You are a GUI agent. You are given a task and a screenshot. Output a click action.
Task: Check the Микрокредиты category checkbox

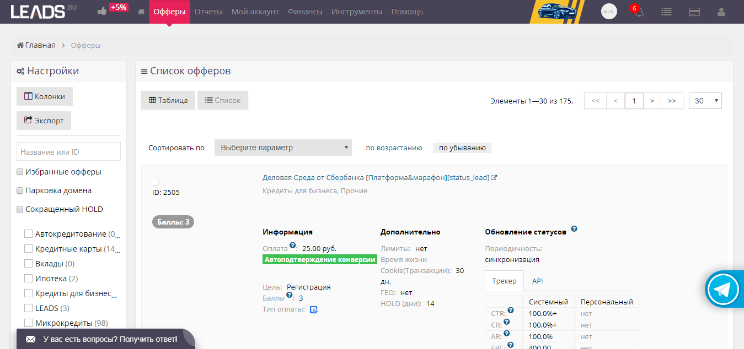[28, 323]
